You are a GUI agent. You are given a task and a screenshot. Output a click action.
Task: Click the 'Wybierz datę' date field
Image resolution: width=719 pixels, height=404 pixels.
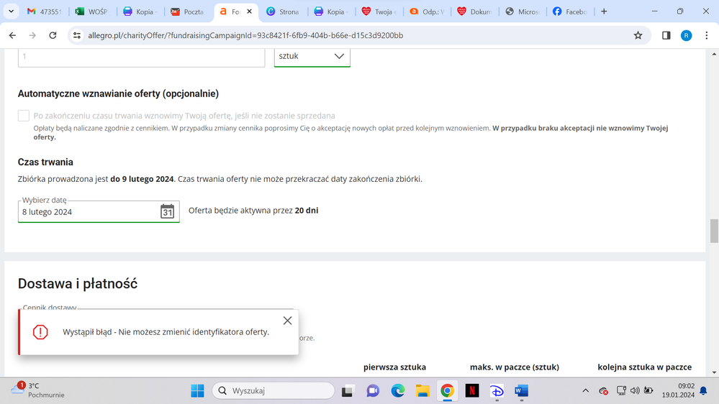click(86, 212)
